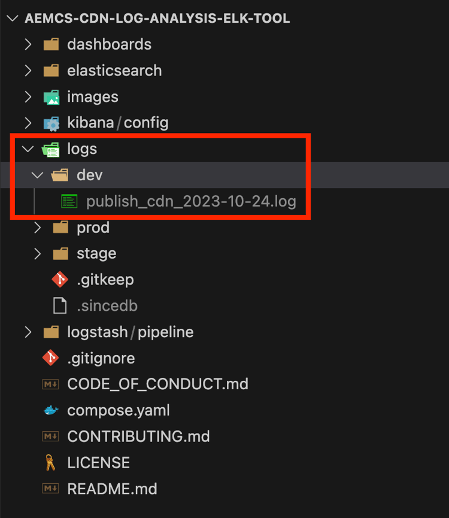Select the .sincedb file
Image resolution: width=449 pixels, height=518 pixels.
point(107,306)
